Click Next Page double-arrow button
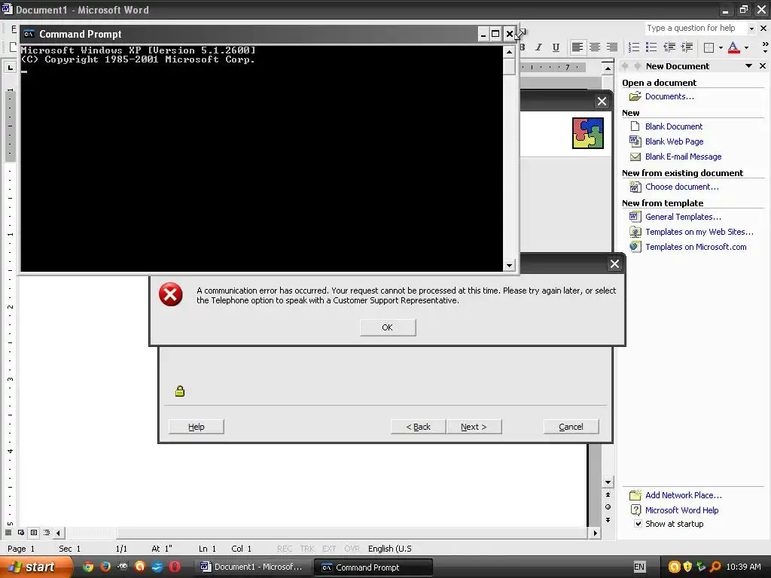771x578 pixels. pos(608,520)
